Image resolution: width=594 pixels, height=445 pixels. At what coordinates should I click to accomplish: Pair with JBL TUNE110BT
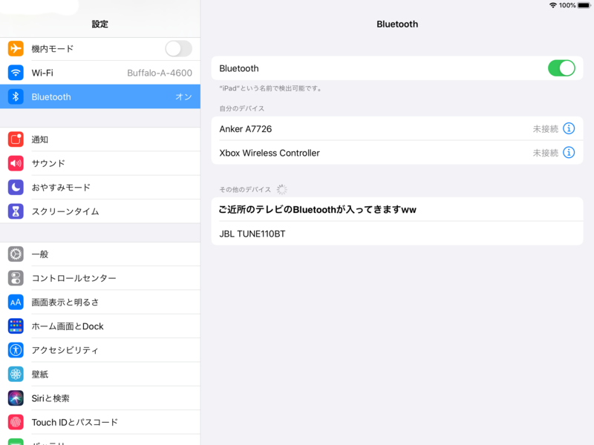[397, 234]
